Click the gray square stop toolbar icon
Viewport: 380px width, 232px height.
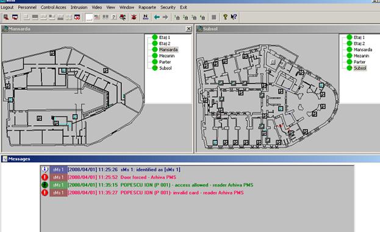[213, 17]
